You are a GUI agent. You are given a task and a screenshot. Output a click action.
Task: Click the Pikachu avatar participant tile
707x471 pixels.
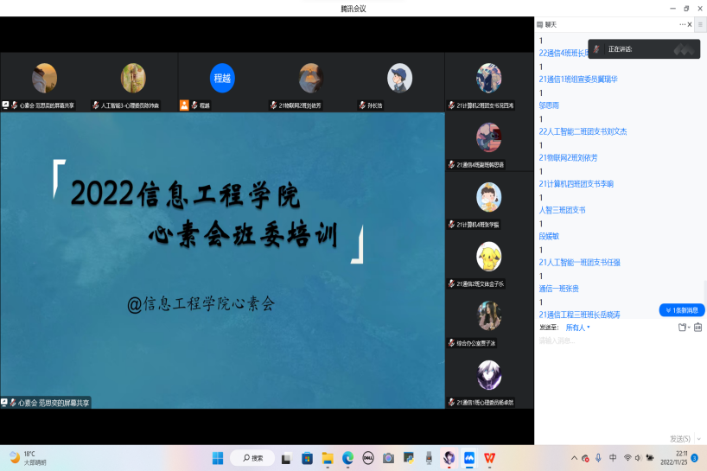point(489,259)
